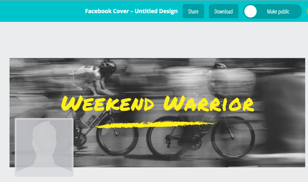Click the green circle at the header's right edge

(x=307, y=11)
